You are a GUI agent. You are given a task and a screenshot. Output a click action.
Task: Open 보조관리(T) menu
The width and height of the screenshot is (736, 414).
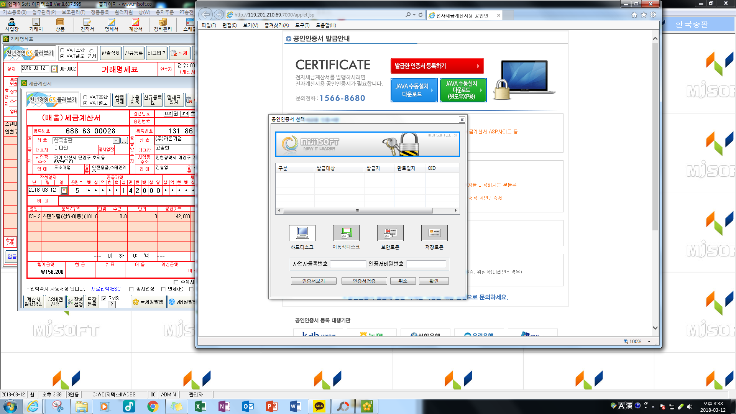[x=74, y=12]
